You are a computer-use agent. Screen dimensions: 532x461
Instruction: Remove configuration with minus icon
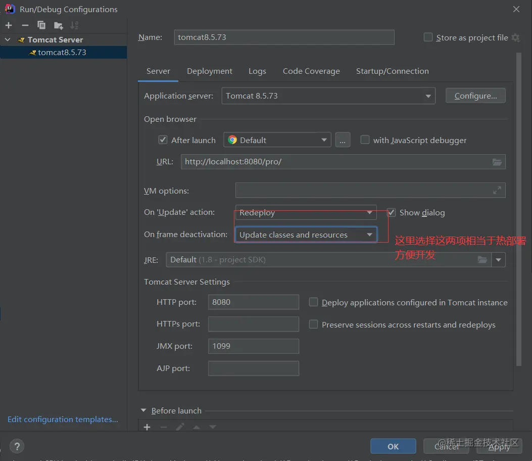pyautogui.click(x=25, y=25)
